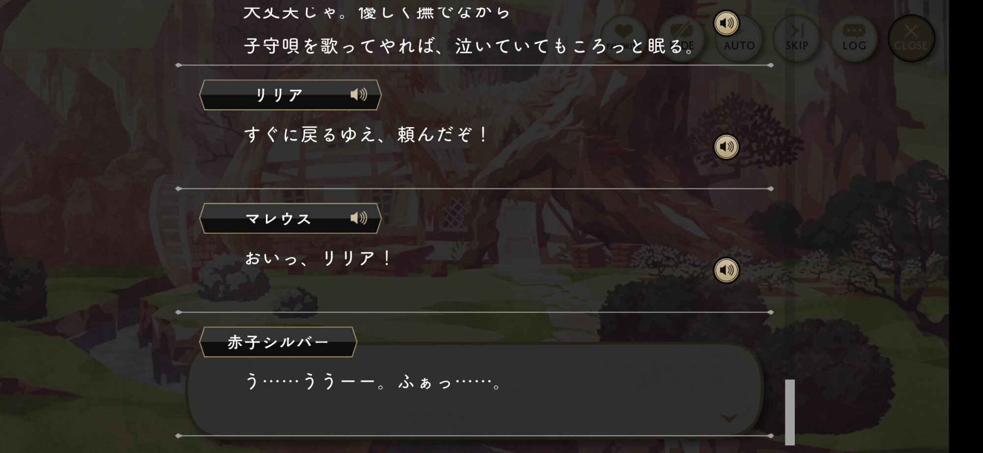Viewport: 983px width, 453px height.
Task: Open the LOG button
Action: tap(854, 38)
